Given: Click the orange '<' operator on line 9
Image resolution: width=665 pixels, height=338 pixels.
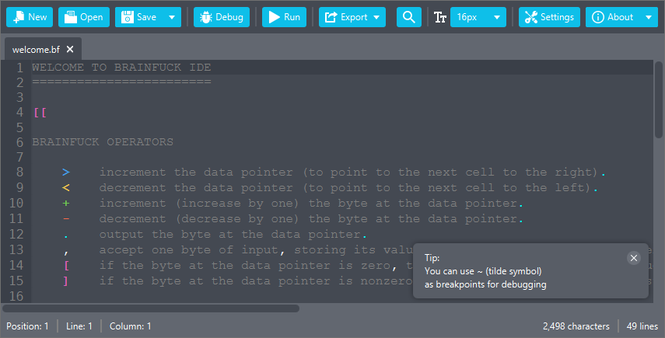Looking at the screenshot, I should click(x=66, y=187).
